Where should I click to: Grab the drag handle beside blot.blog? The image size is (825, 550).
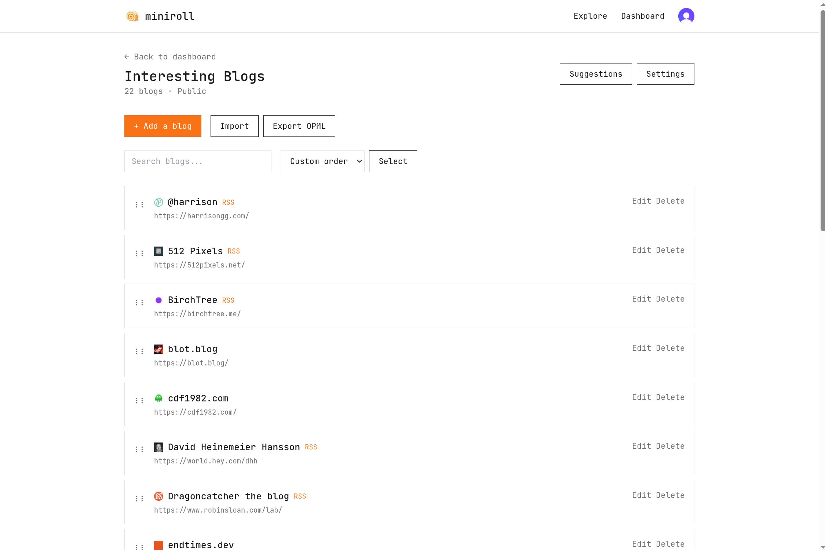pyautogui.click(x=139, y=351)
